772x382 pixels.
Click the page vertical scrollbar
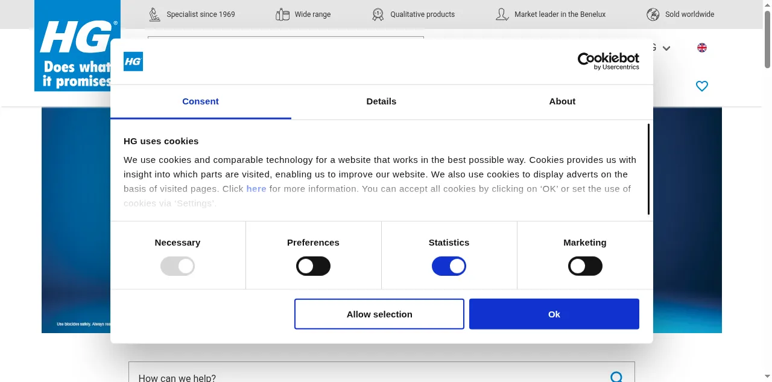tap(767, 39)
